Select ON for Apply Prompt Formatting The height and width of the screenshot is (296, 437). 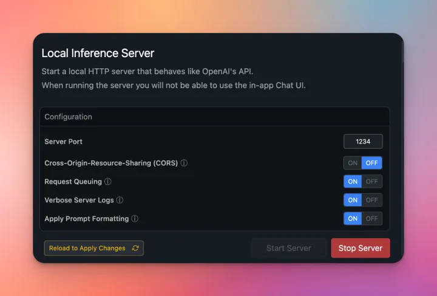(353, 219)
